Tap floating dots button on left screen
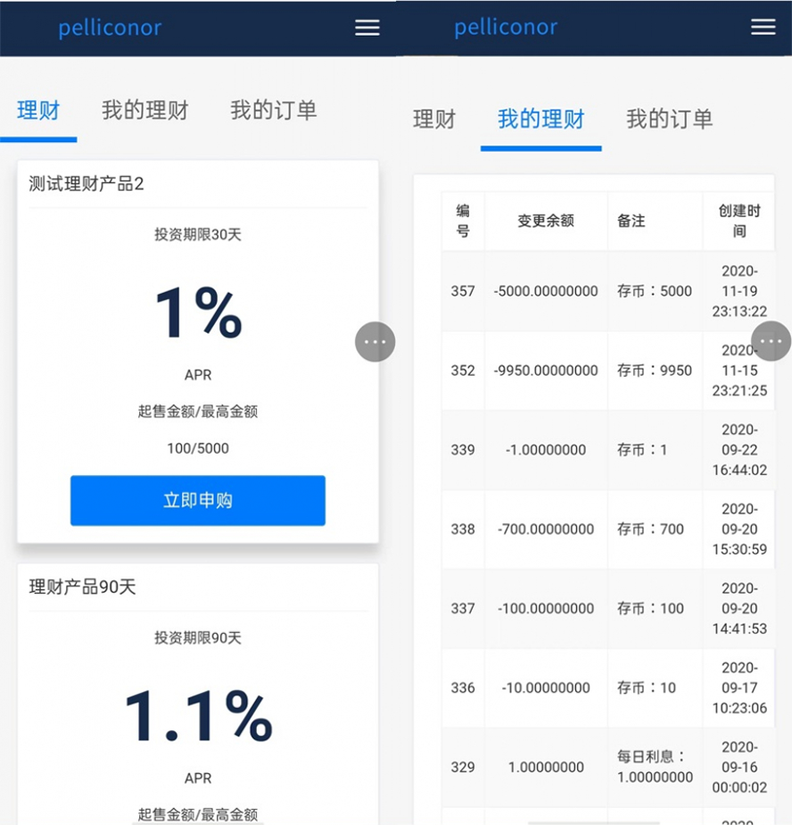The image size is (792, 825). click(x=375, y=342)
